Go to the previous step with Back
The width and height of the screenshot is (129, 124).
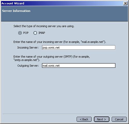click(x=84, y=119)
